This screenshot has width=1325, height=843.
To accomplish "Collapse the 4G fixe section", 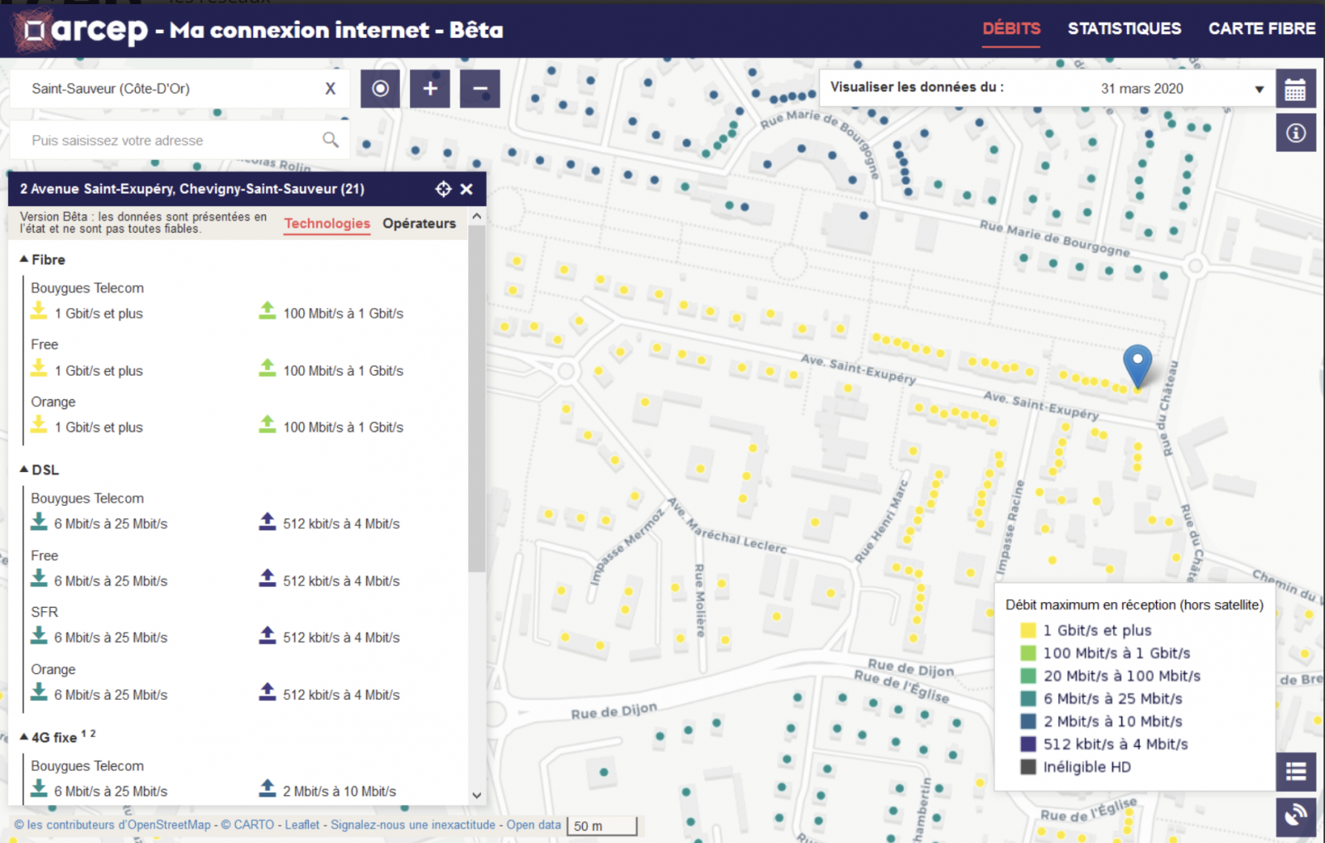I will click(25, 737).
